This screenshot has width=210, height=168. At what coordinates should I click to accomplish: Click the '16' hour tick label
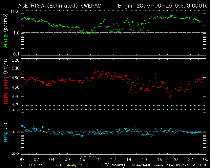click(x=144, y=159)
